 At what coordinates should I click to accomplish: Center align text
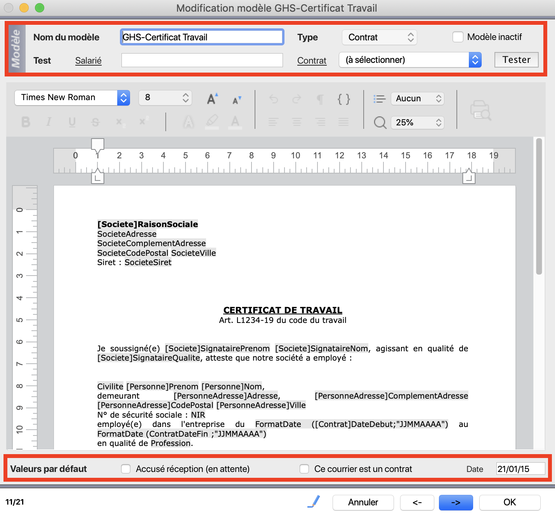tap(297, 122)
